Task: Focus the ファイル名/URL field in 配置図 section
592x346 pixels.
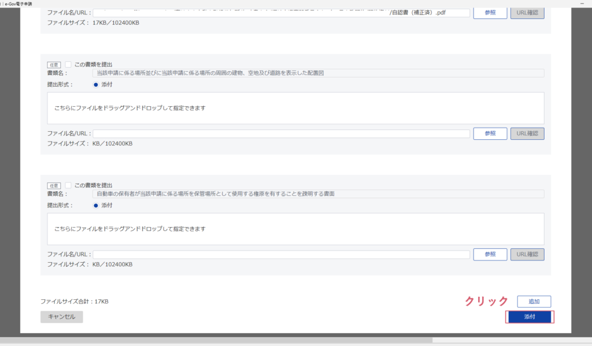Action: [x=281, y=133]
